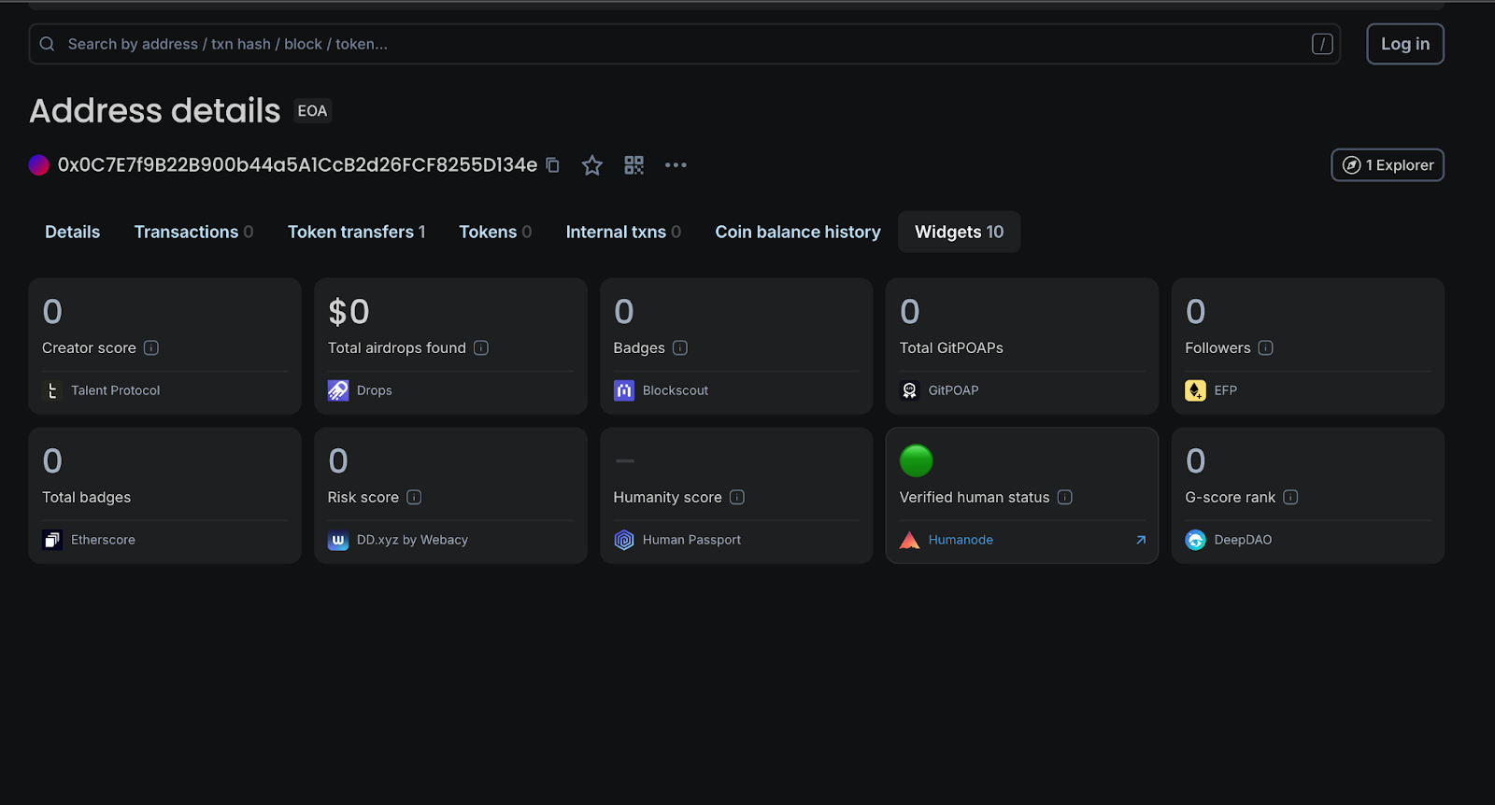This screenshot has width=1495, height=805.
Task: Click the green verified human status indicator
Action: click(x=917, y=460)
